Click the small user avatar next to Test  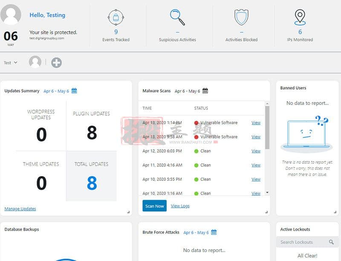[x=35, y=62]
